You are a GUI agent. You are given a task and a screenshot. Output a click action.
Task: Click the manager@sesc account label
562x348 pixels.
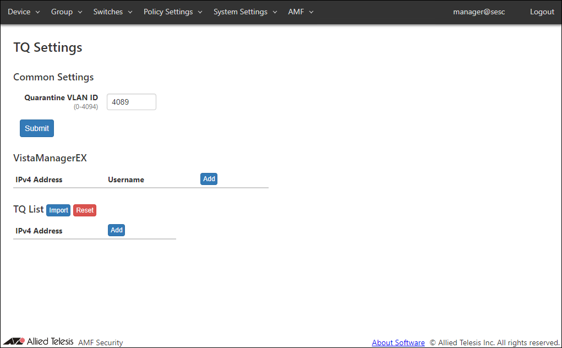479,12
